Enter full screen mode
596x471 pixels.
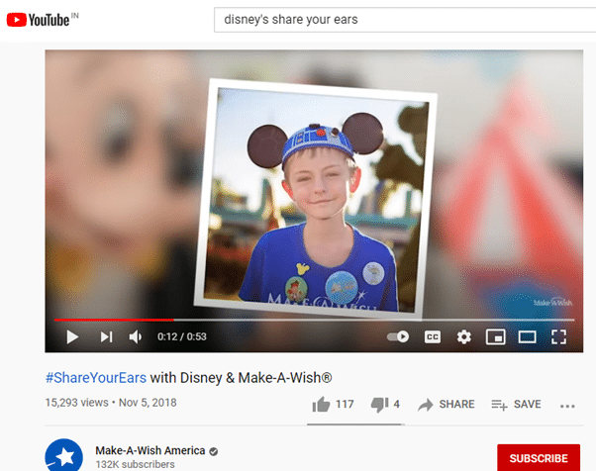[x=558, y=336]
